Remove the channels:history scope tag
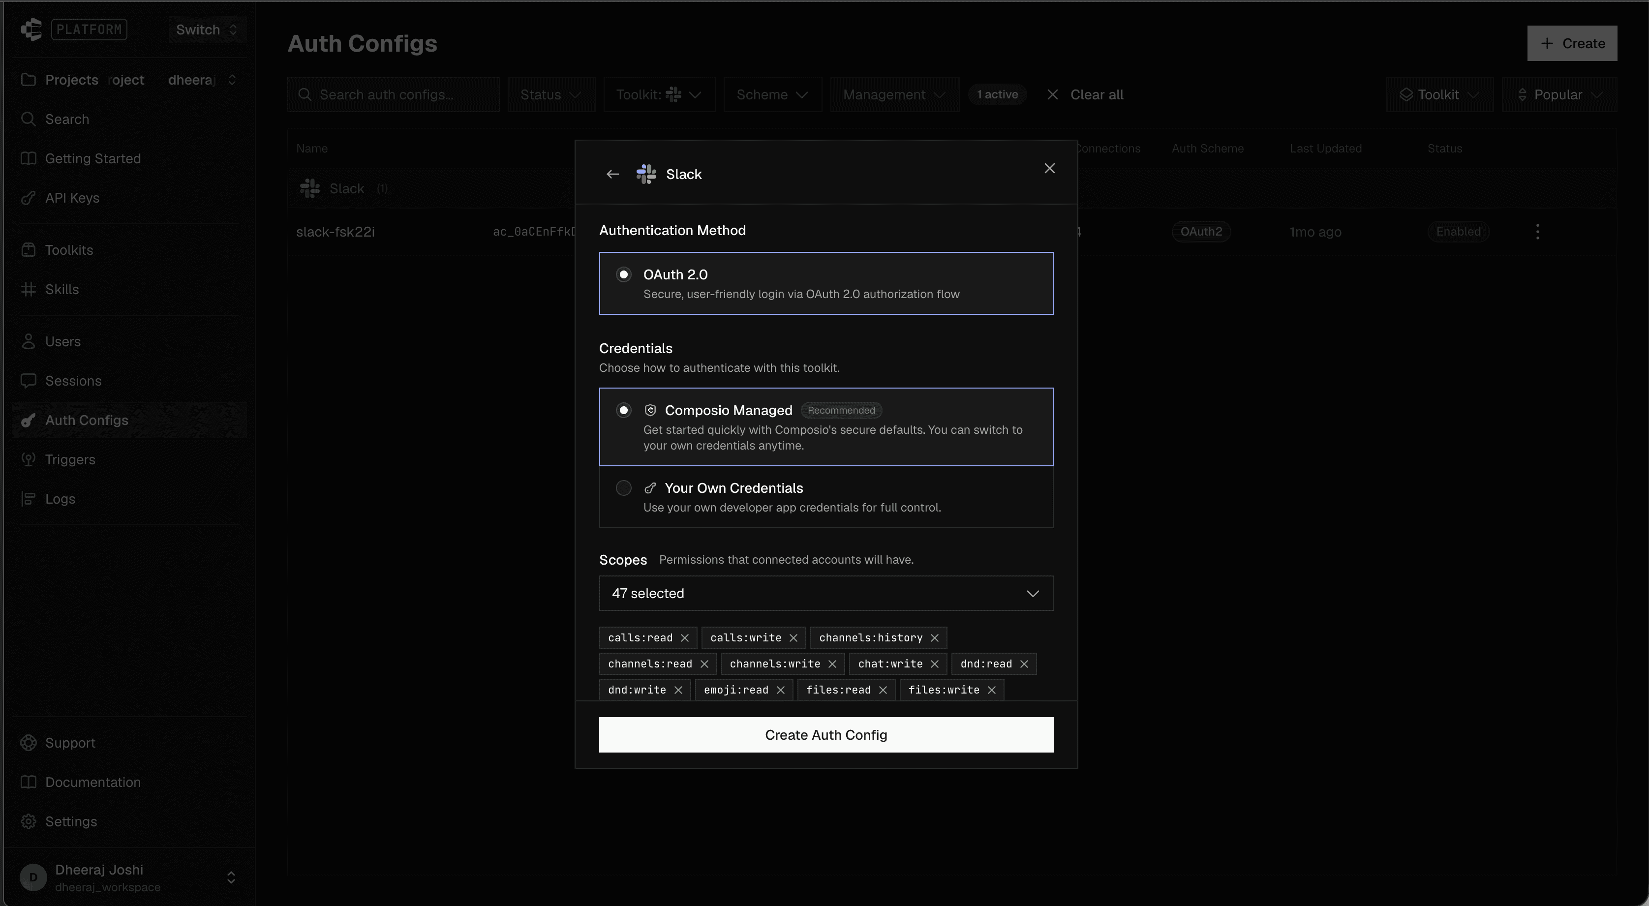This screenshot has width=1649, height=906. tap(934, 638)
